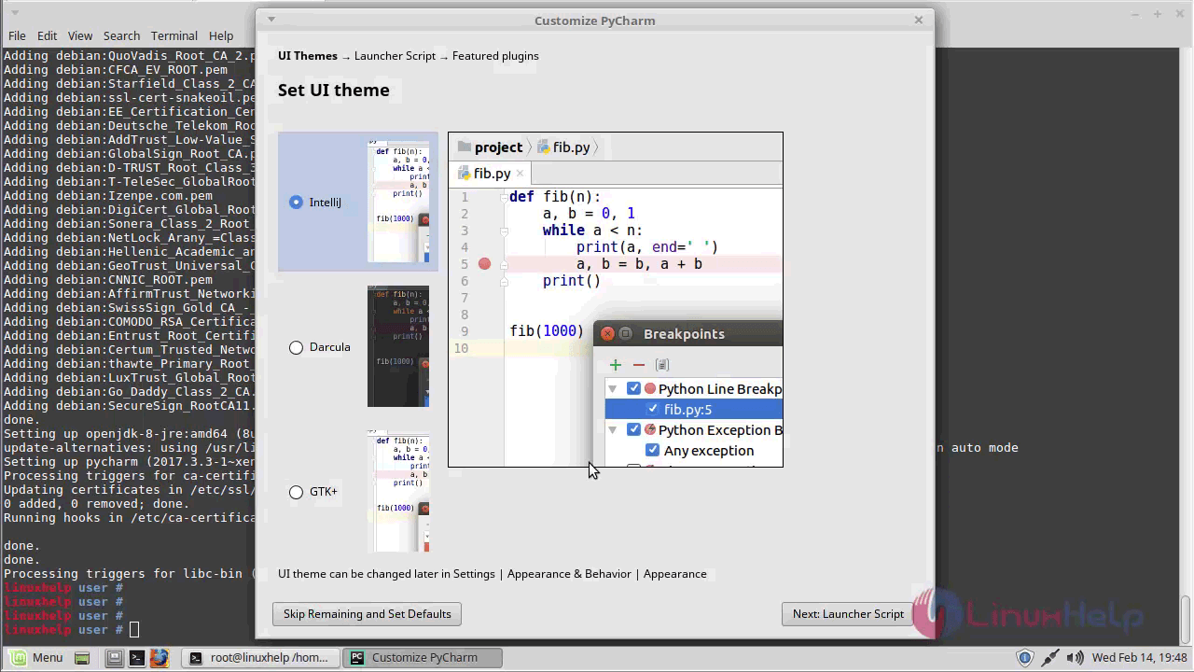Viewport: 1194px width, 672px height.
Task: Click the breakpoint marker on line 5
Action: click(x=484, y=264)
